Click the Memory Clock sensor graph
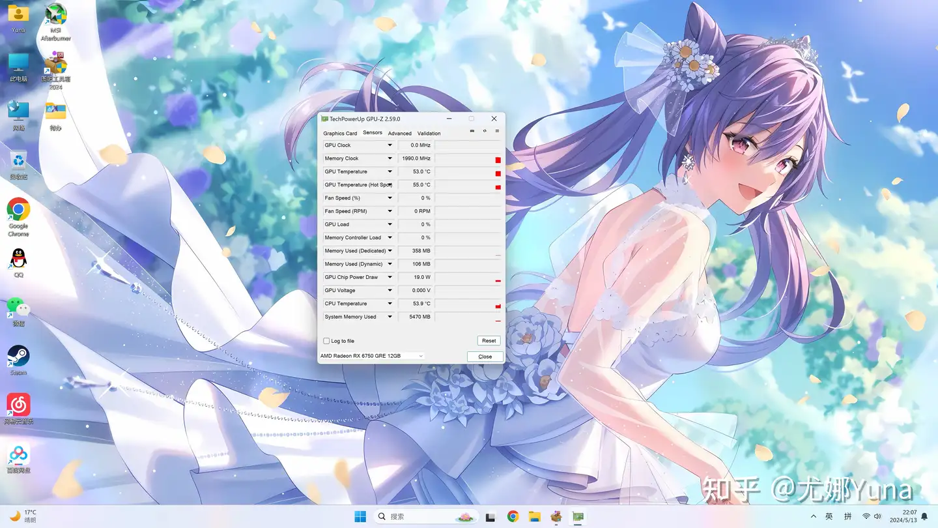The width and height of the screenshot is (938, 528). [x=468, y=158]
